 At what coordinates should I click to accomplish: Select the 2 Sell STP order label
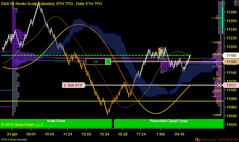click(x=74, y=85)
